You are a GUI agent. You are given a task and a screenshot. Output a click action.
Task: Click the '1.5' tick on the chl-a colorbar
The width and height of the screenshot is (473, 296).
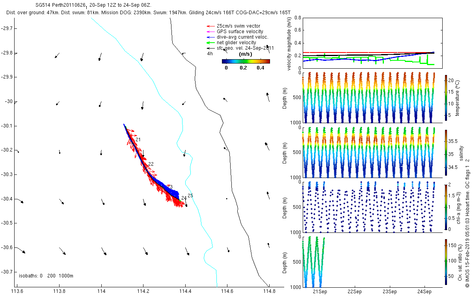[452, 195]
